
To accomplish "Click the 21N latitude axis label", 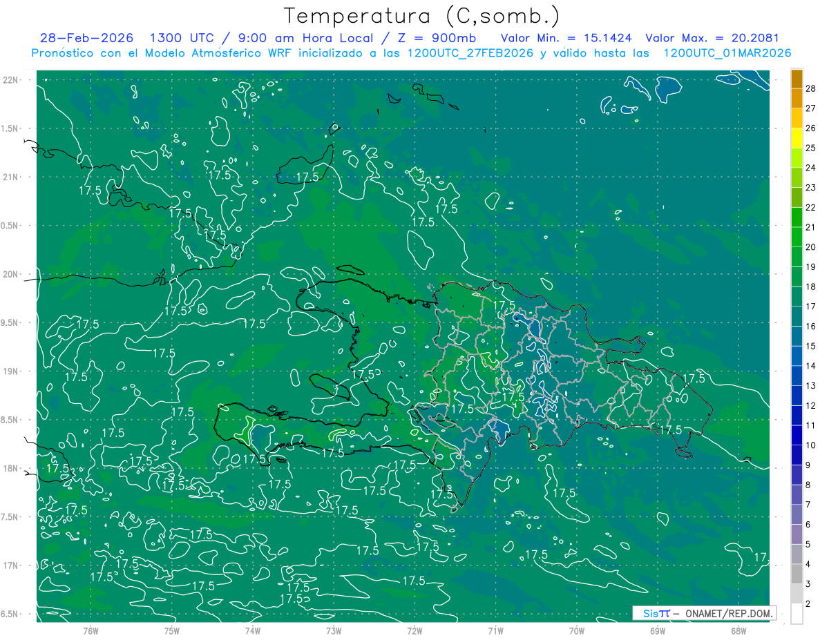I will 12,177.
